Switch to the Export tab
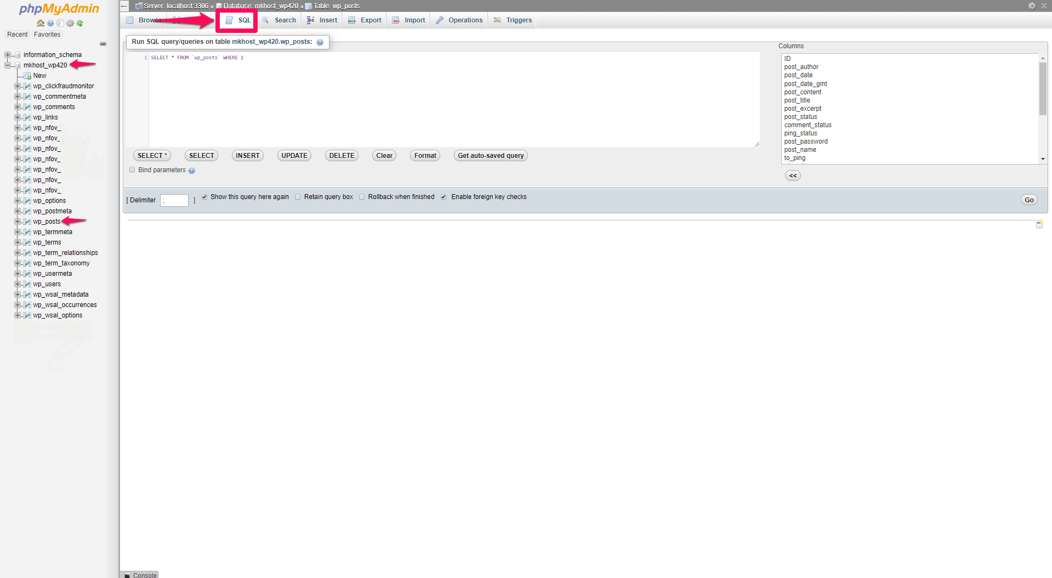This screenshot has width=1052, height=578. [x=365, y=20]
